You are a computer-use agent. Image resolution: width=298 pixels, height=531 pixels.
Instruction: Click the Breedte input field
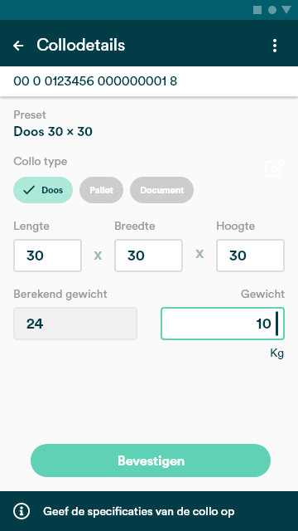[149, 256]
